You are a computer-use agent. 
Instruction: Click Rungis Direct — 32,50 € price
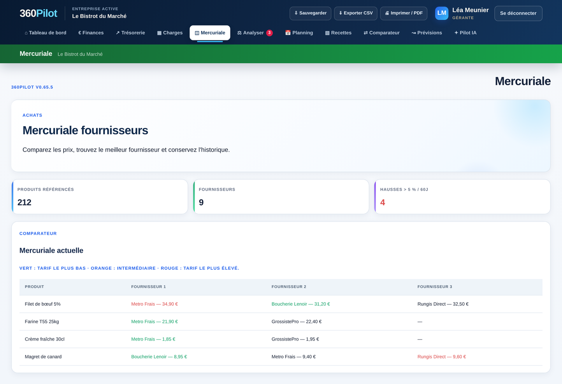pyautogui.click(x=443, y=304)
